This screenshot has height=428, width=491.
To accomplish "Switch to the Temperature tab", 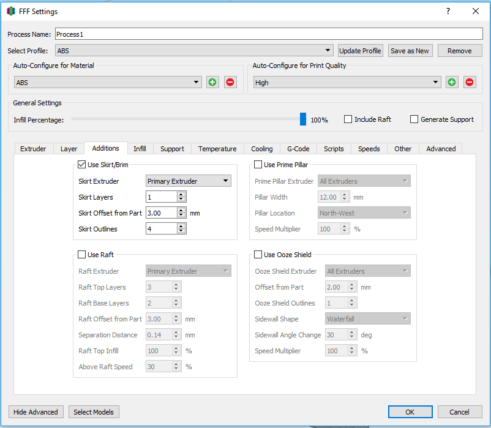I will pos(217,149).
